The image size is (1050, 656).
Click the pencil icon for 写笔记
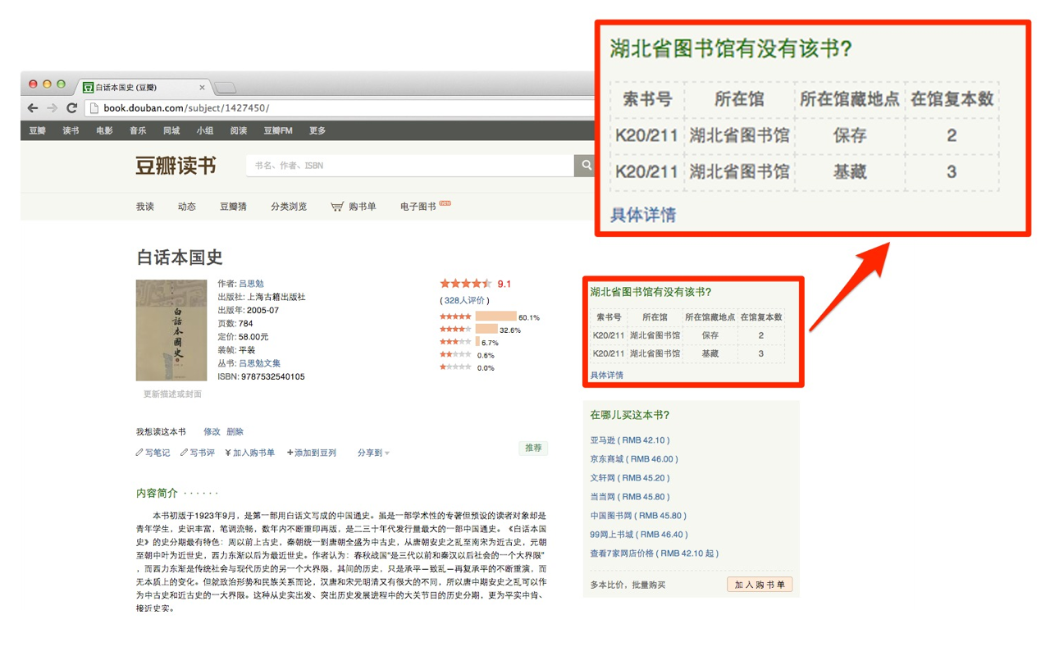139,453
